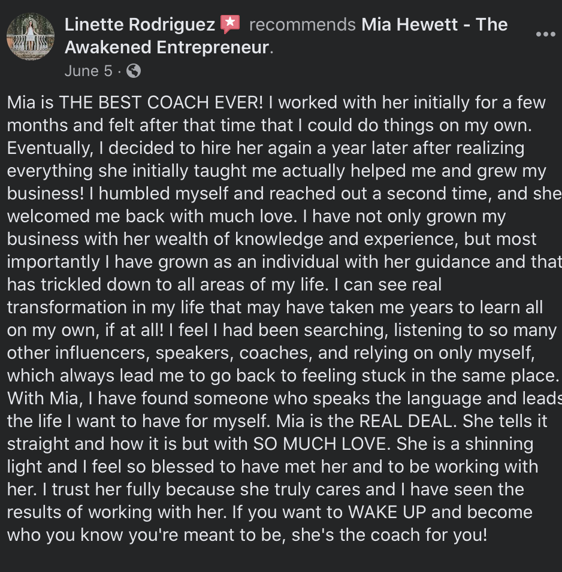Open Linette Rodriguez's profile via name
Image resolution: width=562 pixels, height=572 pixels.
tap(140, 25)
